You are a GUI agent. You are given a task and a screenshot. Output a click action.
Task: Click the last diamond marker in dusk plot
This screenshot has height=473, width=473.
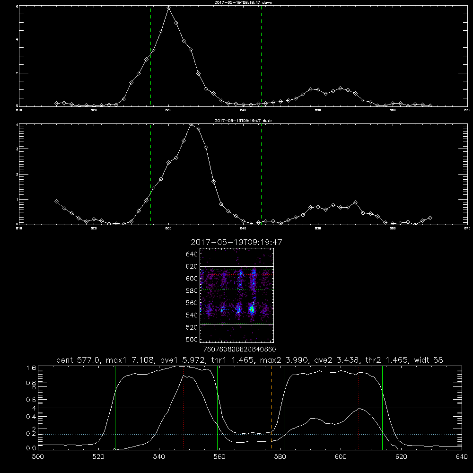coord(430,218)
